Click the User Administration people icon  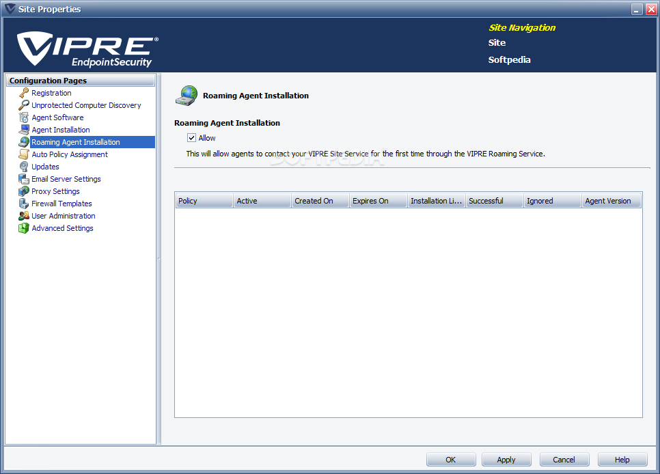click(24, 216)
